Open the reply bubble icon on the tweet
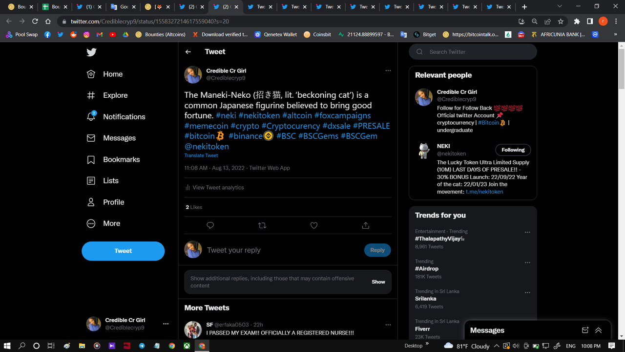Image resolution: width=625 pixels, height=352 pixels. 210,225
